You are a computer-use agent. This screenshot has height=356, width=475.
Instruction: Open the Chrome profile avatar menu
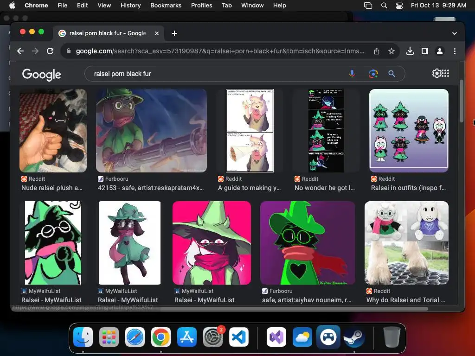(440, 51)
